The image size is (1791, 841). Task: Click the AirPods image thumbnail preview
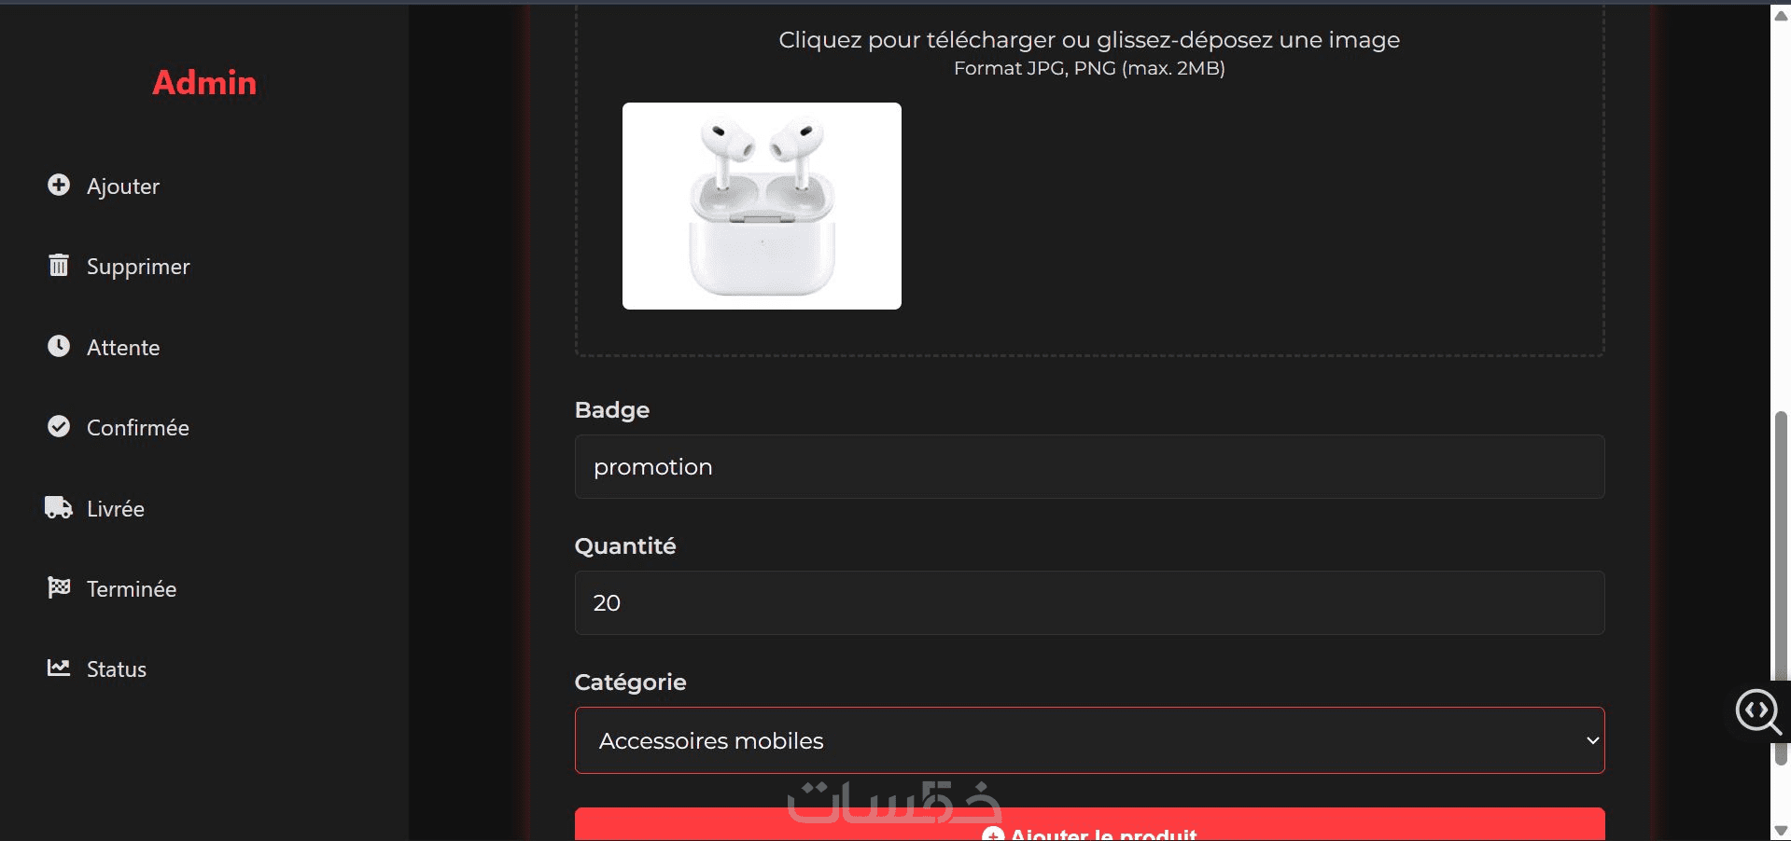762,206
